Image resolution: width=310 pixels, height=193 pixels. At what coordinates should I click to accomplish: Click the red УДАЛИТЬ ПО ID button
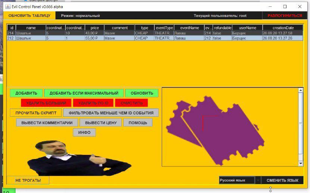(x=93, y=103)
